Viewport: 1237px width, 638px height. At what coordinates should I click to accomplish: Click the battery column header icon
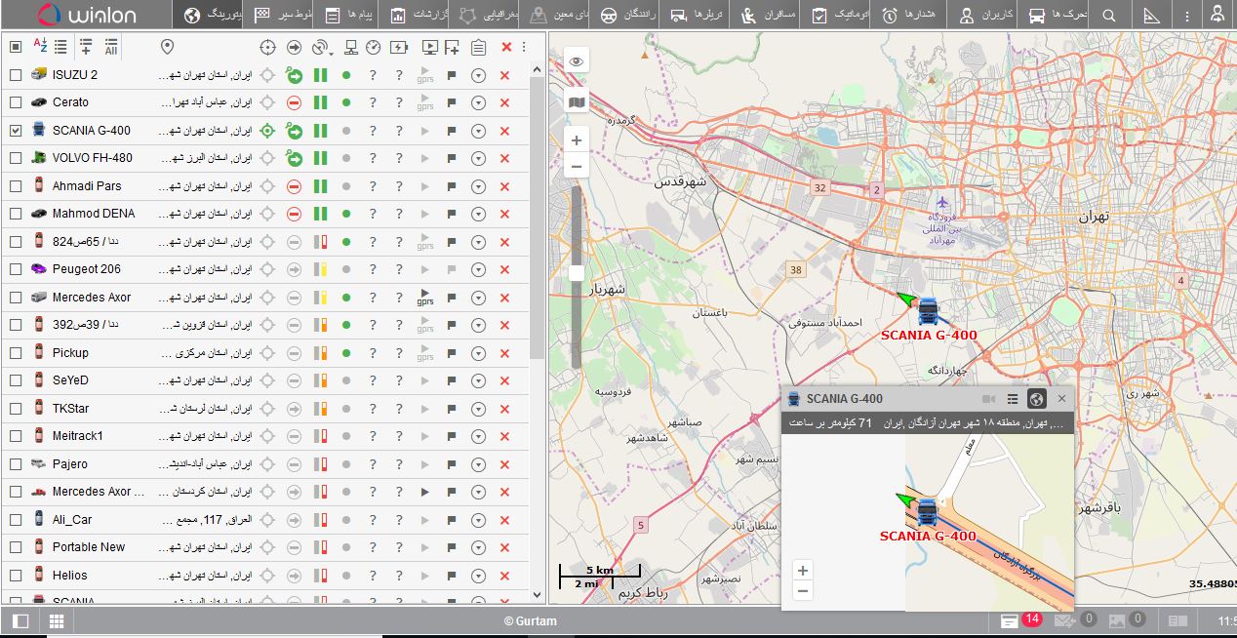pyautogui.click(x=398, y=47)
